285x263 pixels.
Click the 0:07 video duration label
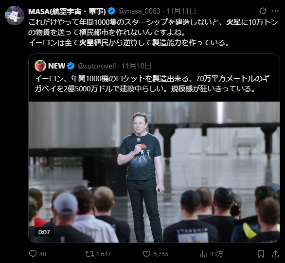coord(44,232)
